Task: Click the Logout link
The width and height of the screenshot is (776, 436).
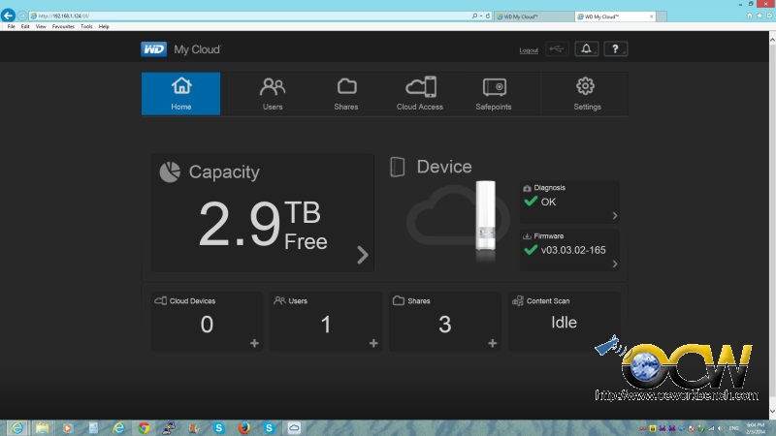Action: point(529,50)
